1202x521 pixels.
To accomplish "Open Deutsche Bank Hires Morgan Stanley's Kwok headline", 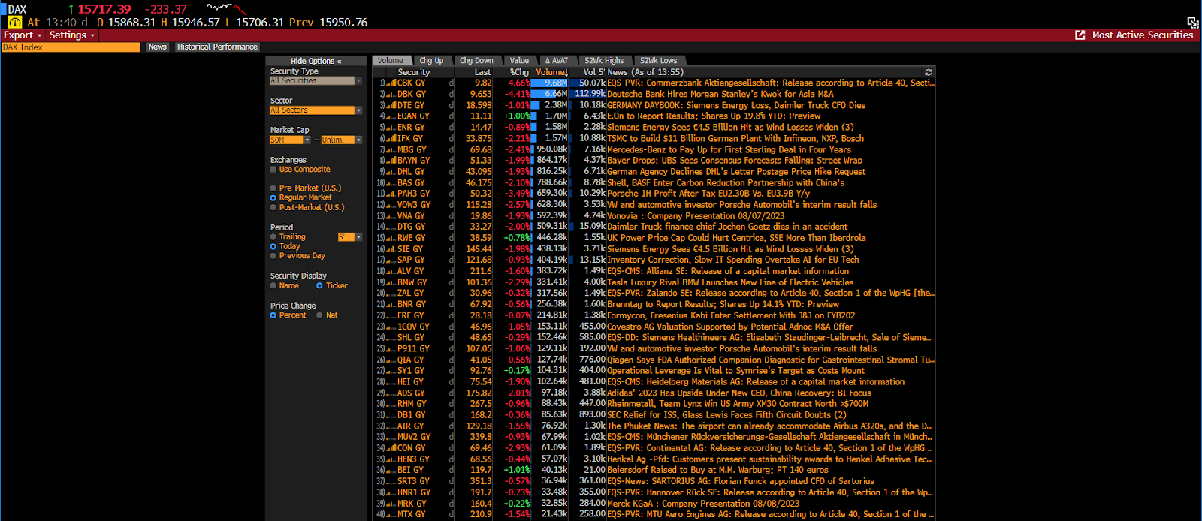I will [x=720, y=95].
